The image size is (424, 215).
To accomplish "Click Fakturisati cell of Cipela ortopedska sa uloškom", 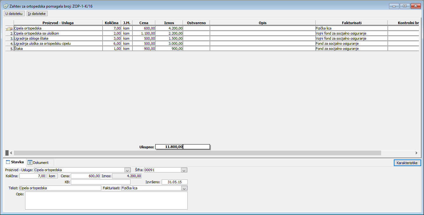I will (x=351, y=33).
